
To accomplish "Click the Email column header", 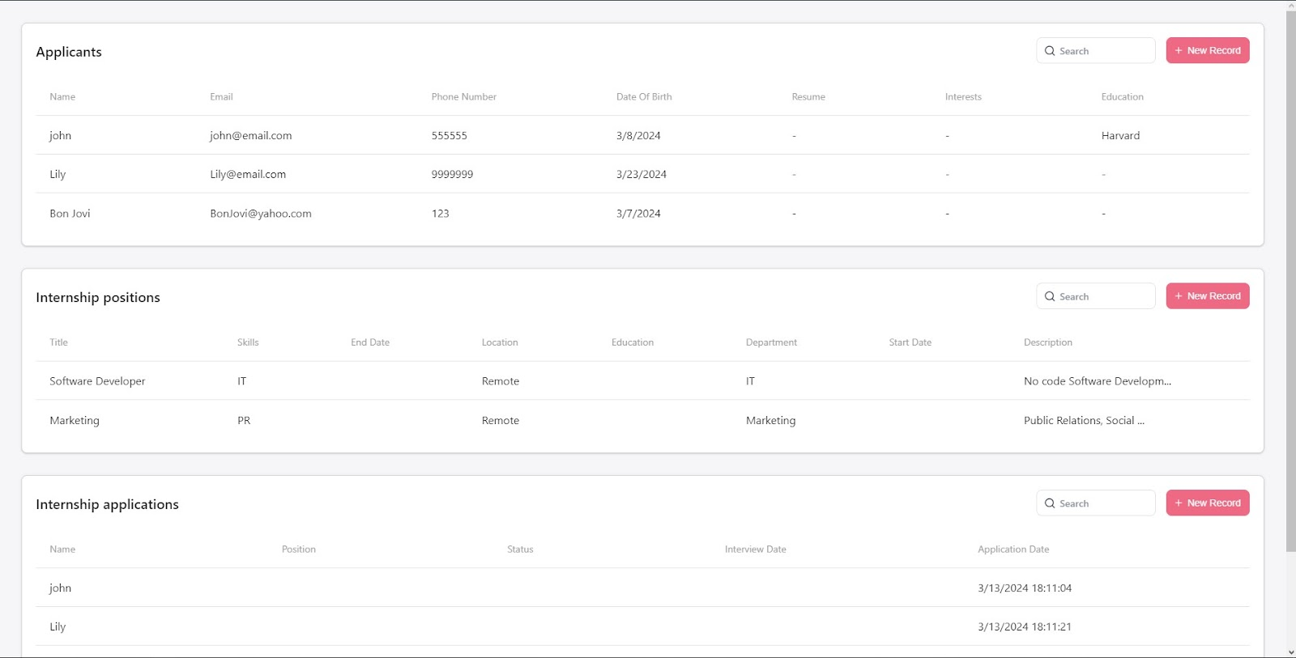I will [221, 96].
